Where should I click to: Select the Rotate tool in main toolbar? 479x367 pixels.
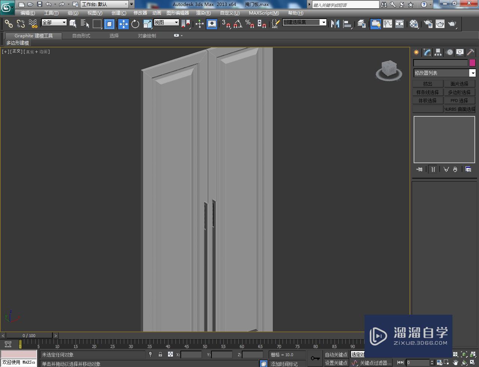point(135,24)
